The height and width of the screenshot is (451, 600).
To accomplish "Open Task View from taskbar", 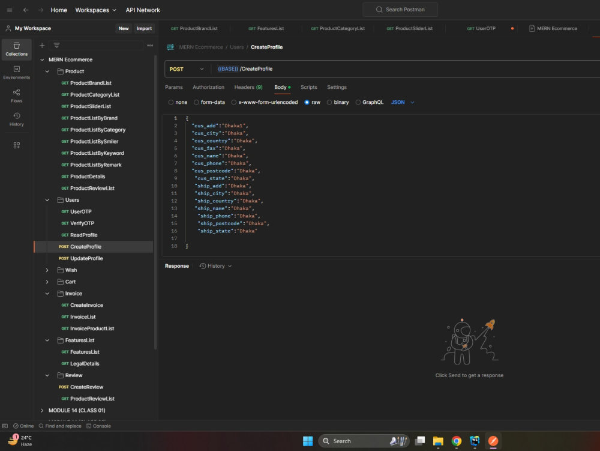I will [x=420, y=441].
